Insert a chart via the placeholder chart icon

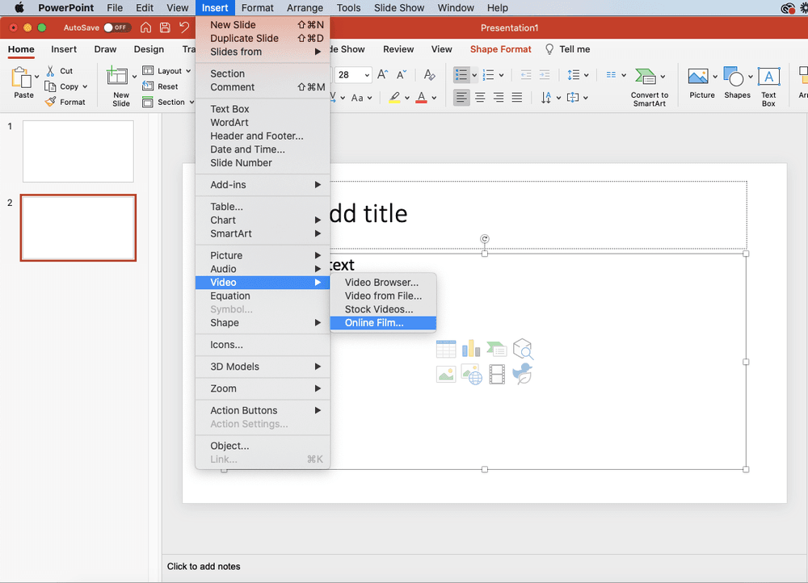coord(471,349)
